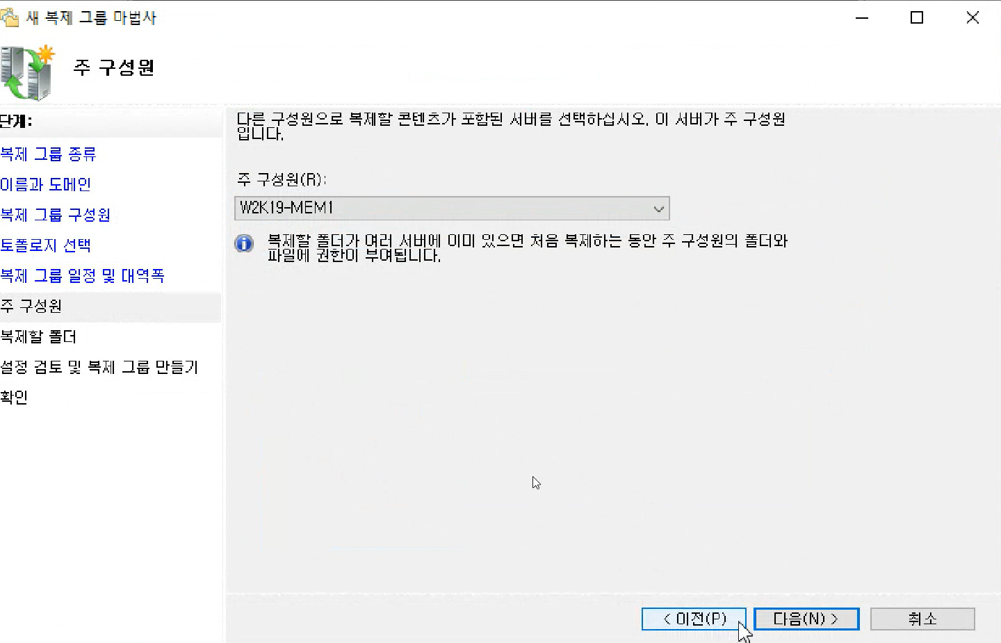Minimize the replication group wizard window
This screenshot has height=643, width=1001.
[862, 17]
